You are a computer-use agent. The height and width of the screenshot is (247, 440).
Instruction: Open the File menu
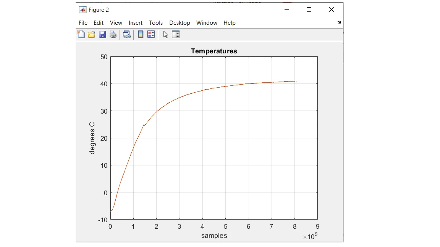tap(83, 23)
